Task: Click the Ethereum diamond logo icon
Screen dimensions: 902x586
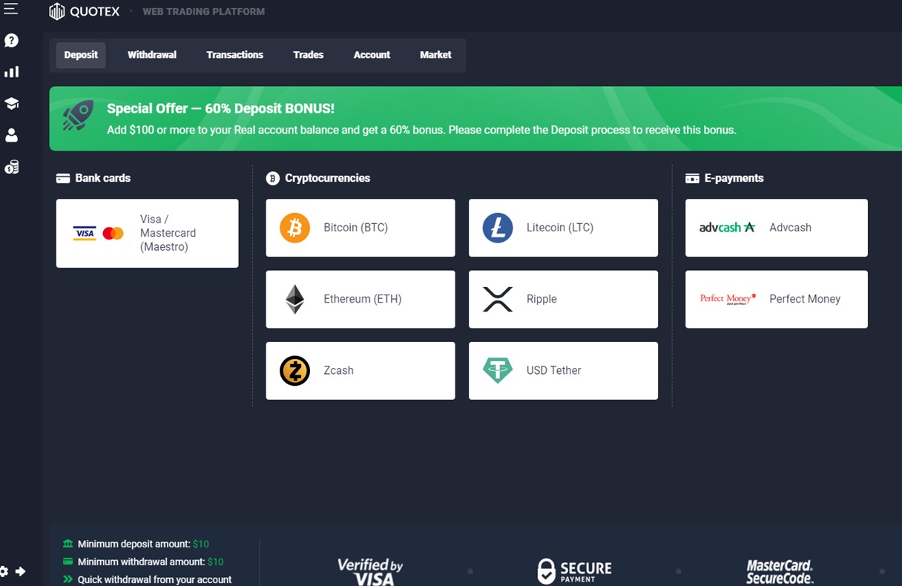Action: [294, 299]
